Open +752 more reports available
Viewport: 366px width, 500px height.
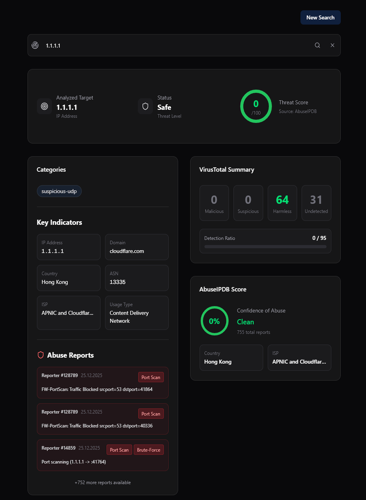tap(102, 483)
